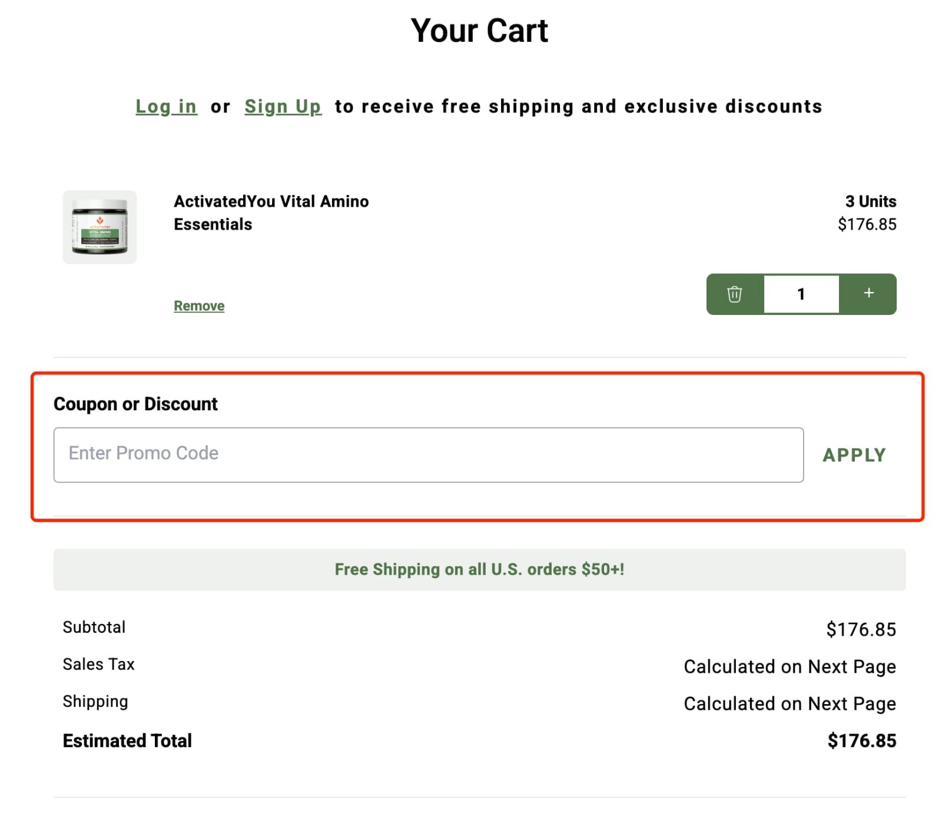Increase quantity with the plus icon

(x=868, y=293)
